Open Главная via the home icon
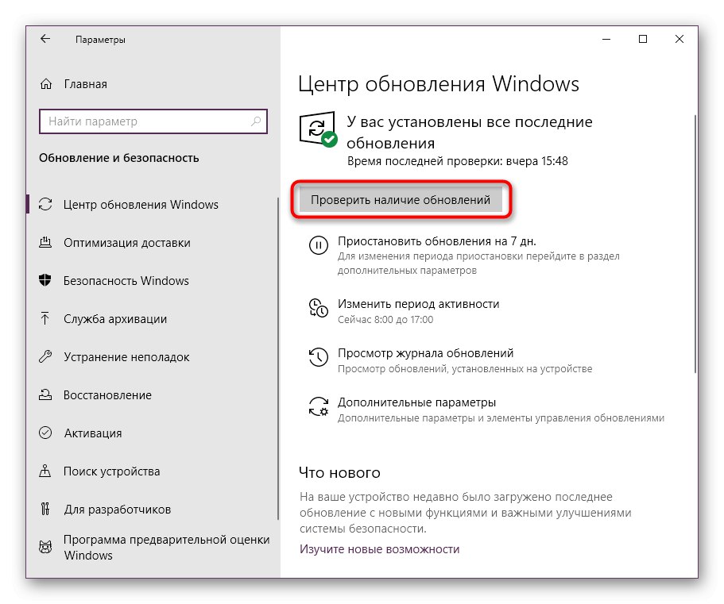724x604 pixels. coord(46,84)
